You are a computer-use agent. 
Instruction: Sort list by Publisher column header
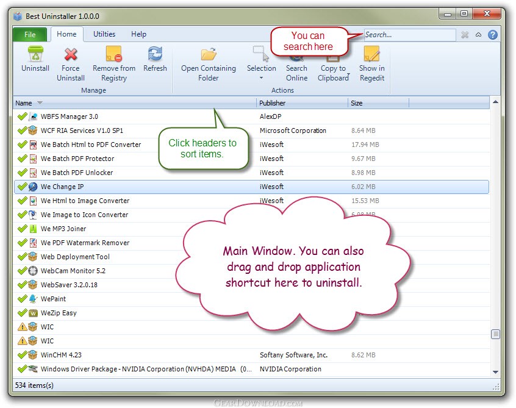302,103
